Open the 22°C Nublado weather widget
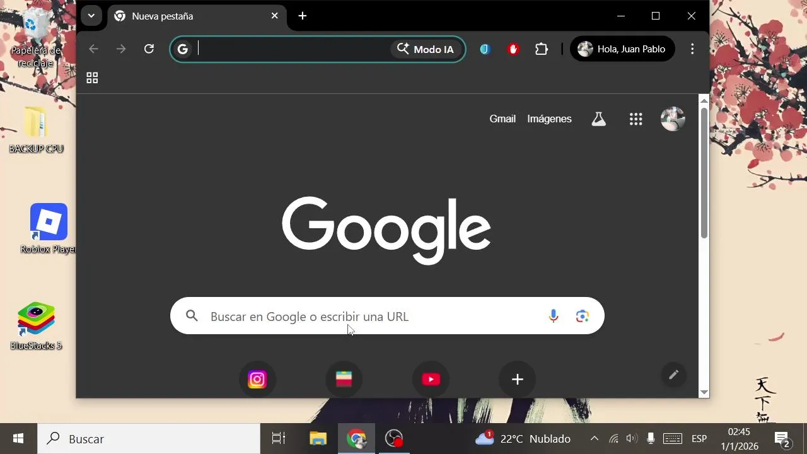Image resolution: width=807 pixels, height=454 pixels. 523,438
